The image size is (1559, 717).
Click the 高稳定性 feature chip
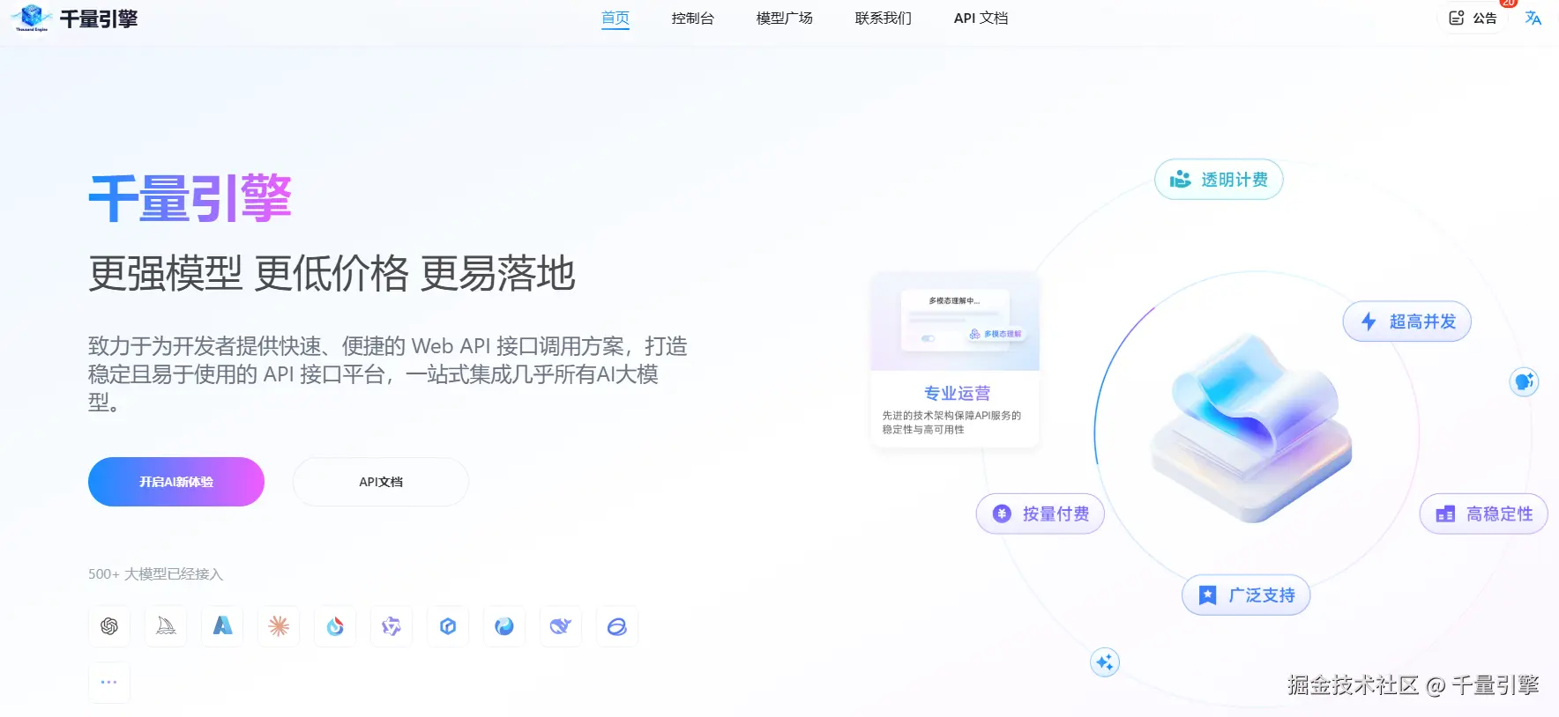(1484, 514)
